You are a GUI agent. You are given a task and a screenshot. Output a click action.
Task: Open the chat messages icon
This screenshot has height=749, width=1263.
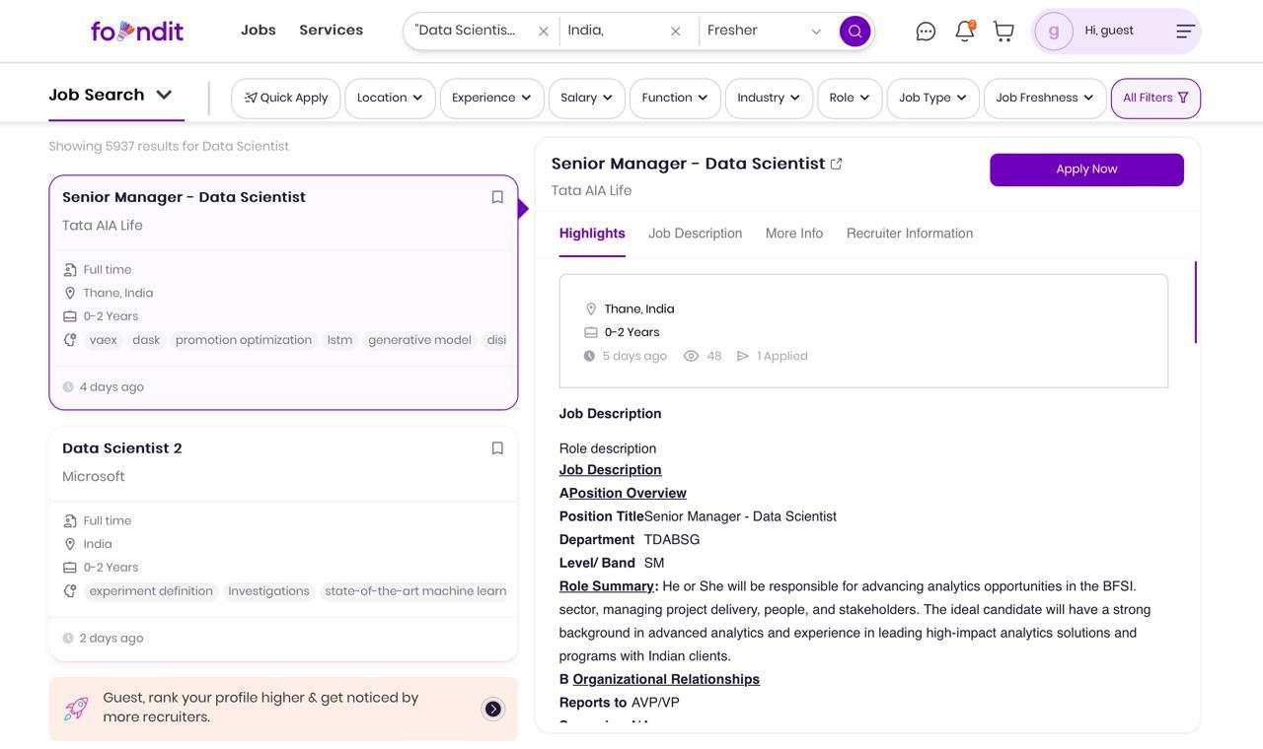(x=926, y=32)
